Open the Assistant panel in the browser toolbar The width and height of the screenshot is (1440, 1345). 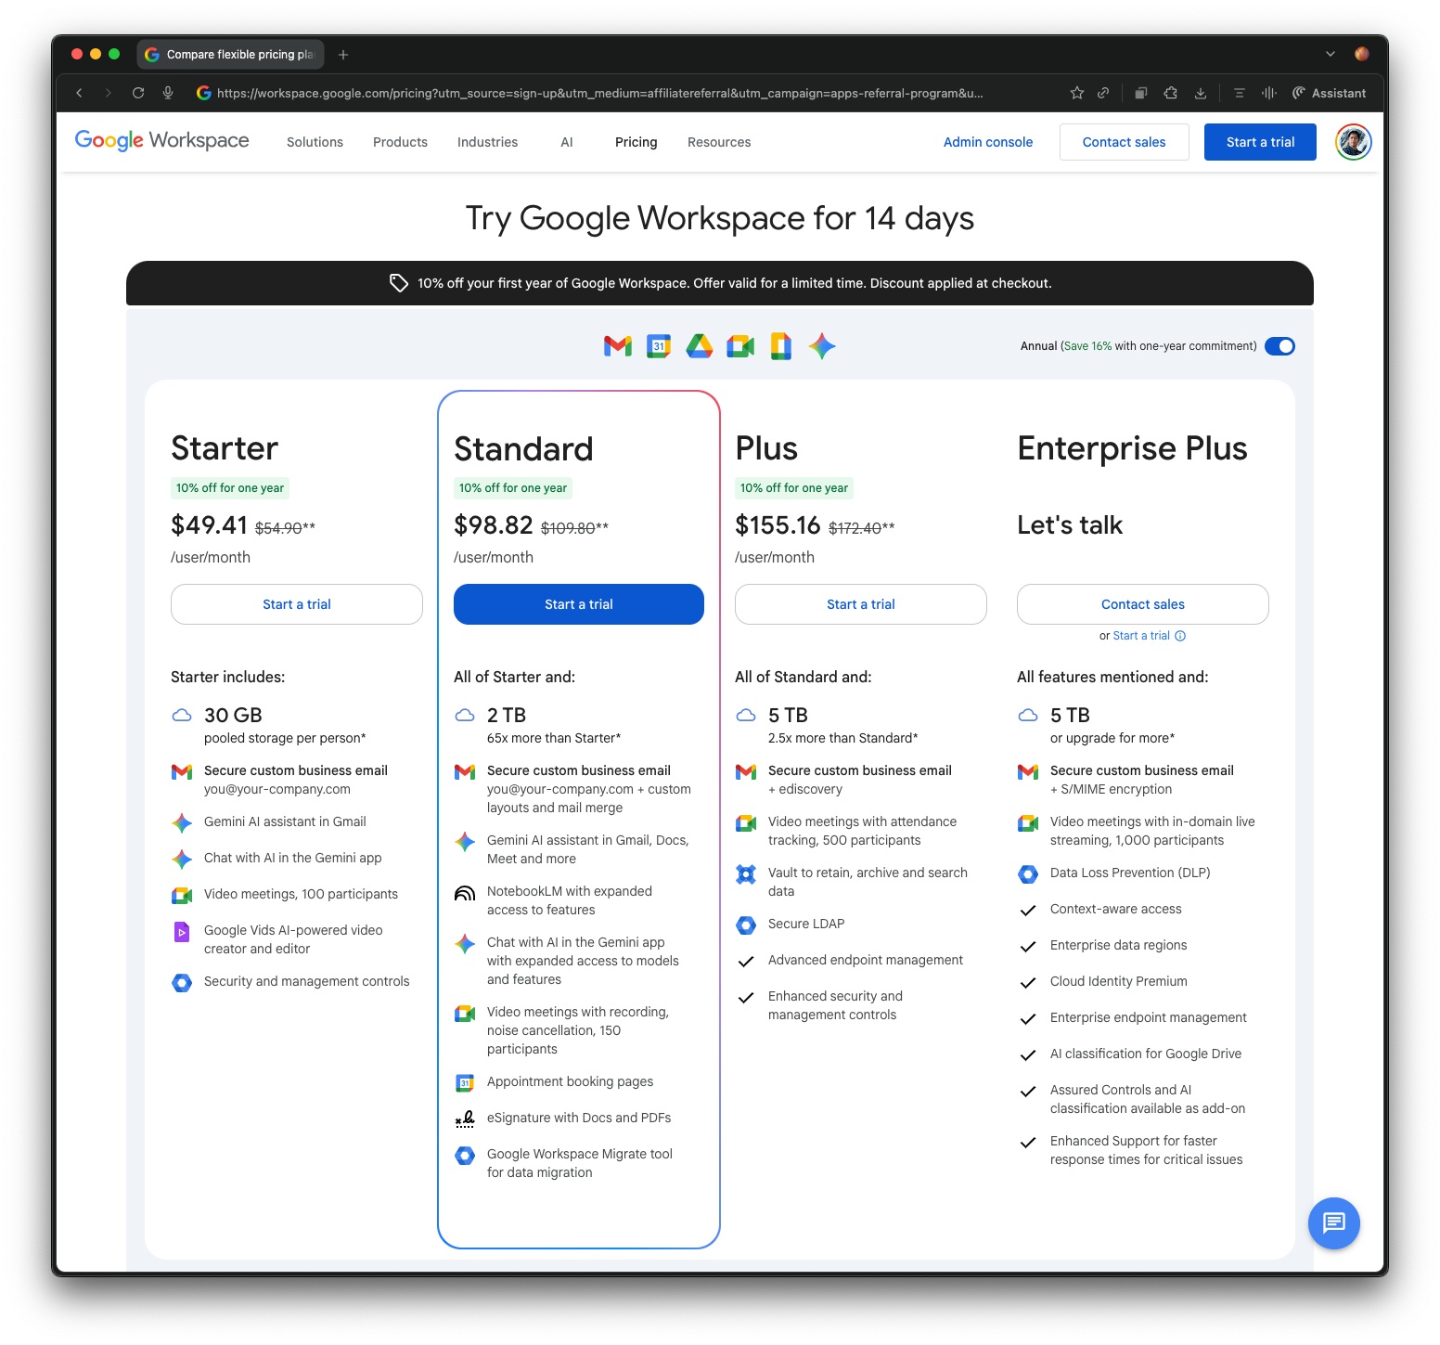point(1329,93)
